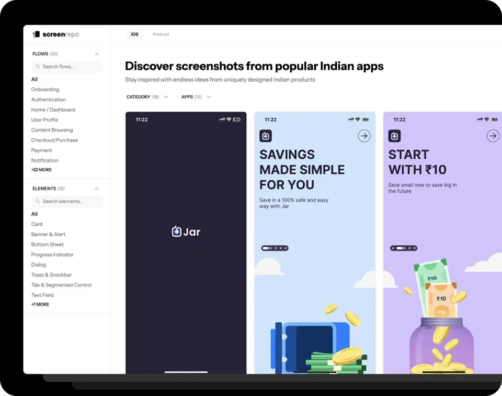
Task: Collapse the FLOWS section chevron
Action: (97, 54)
